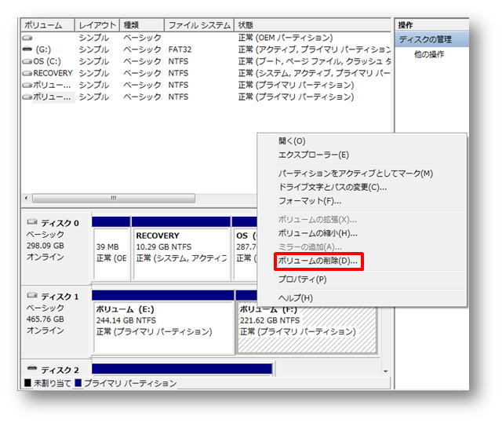Click the ディスク 0 disk icon

point(32,221)
